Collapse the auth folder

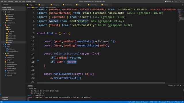pos(9,29)
